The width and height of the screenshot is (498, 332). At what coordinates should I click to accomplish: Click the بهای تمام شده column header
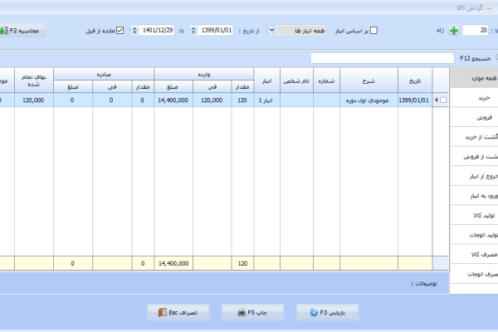34,81
